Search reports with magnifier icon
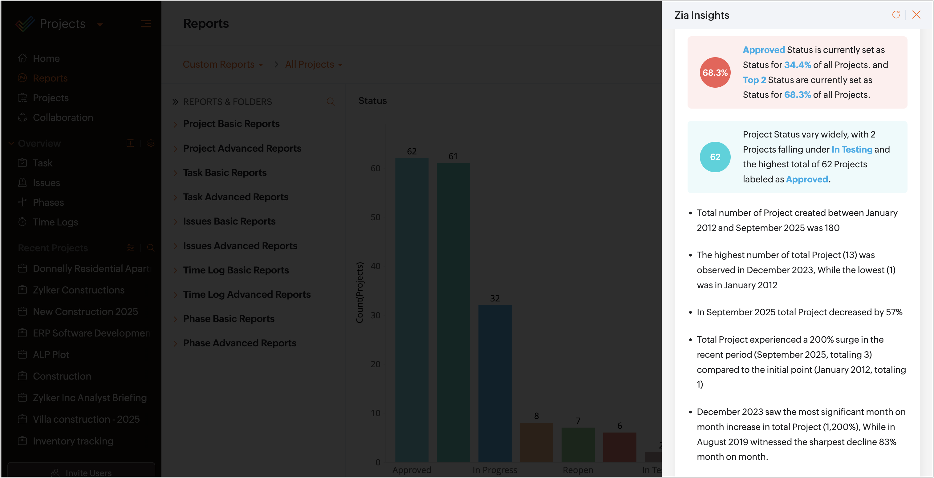This screenshot has width=934, height=478. point(330,102)
